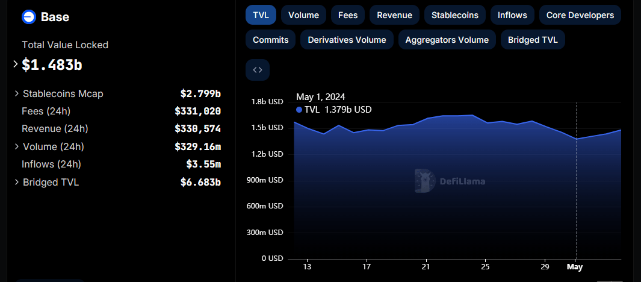The width and height of the screenshot is (641, 282).
Task: Click the embed code brackets icon
Action: coord(258,70)
